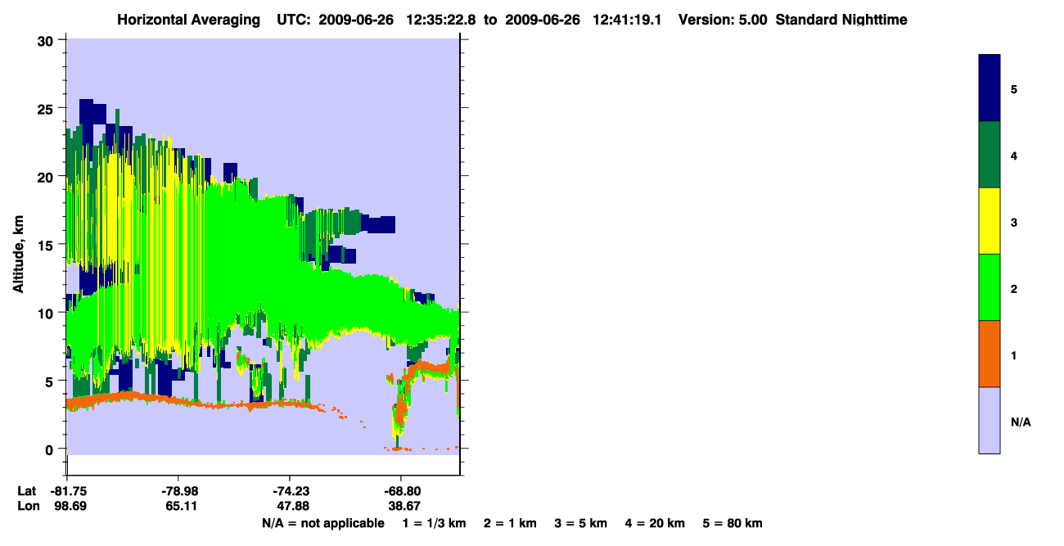The width and height of the screenshot is (1064, 546).
Task: Click legend text '3 = 5 km'
Action: 581,524
